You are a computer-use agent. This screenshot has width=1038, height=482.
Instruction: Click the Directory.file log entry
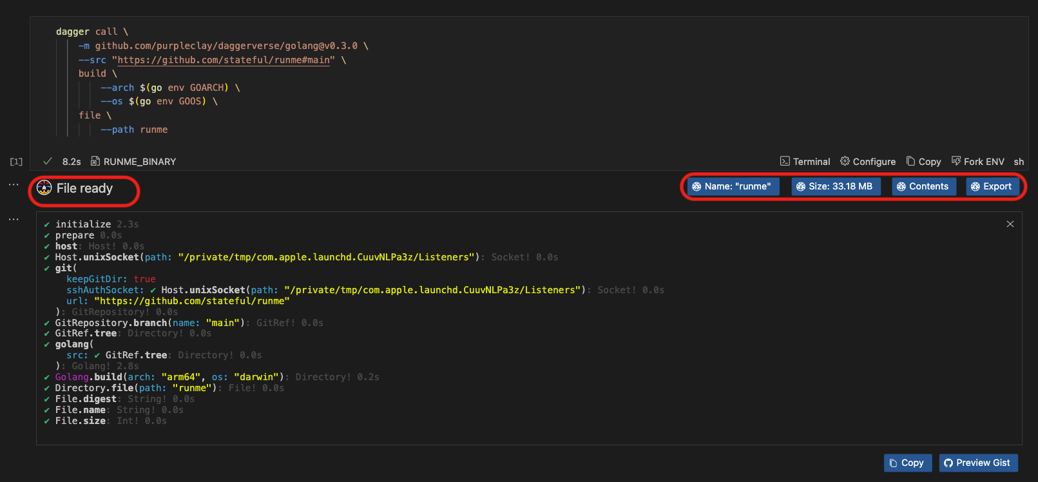[x=164, y=388]
